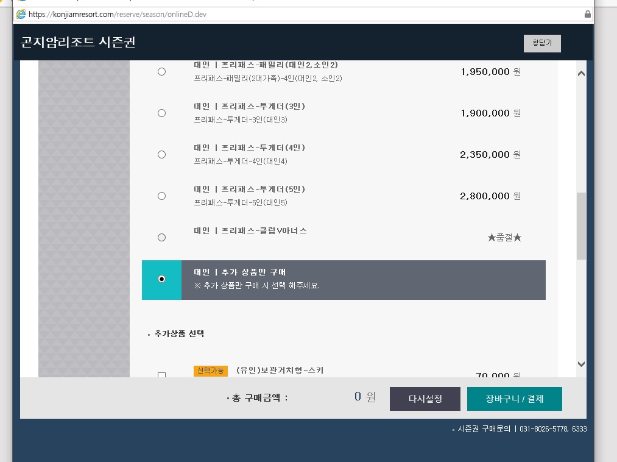Click the 선택가능 orange badge
Image resolution: width=617 pixels, height=462 pixels.
[x=211, y=371]
